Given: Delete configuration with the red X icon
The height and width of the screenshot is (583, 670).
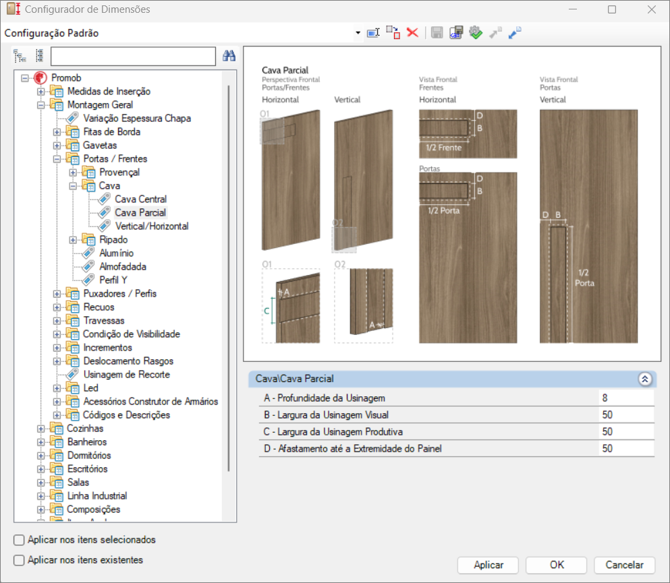Looking at the screenshot, I should (412, 32).
